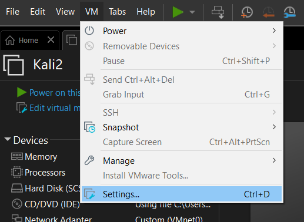The height and width of the screenshot is (222, 304).
Task: Click the 'Using file C:\Users...' value
Action: [x=173, y=206]
